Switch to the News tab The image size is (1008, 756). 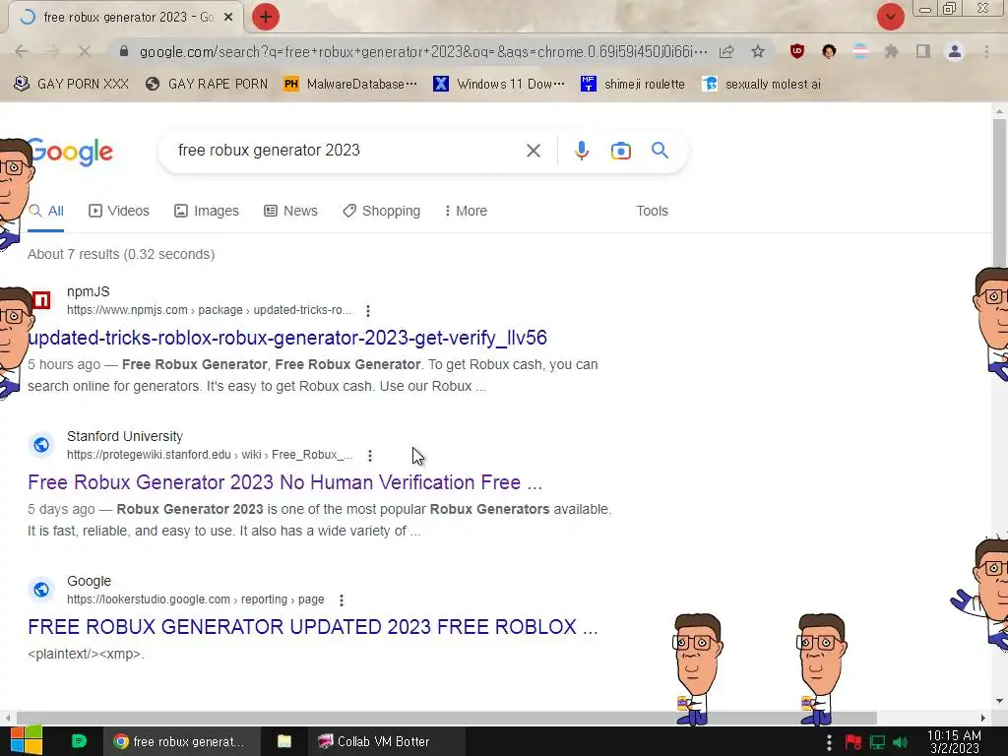click(x=290, y=211)
